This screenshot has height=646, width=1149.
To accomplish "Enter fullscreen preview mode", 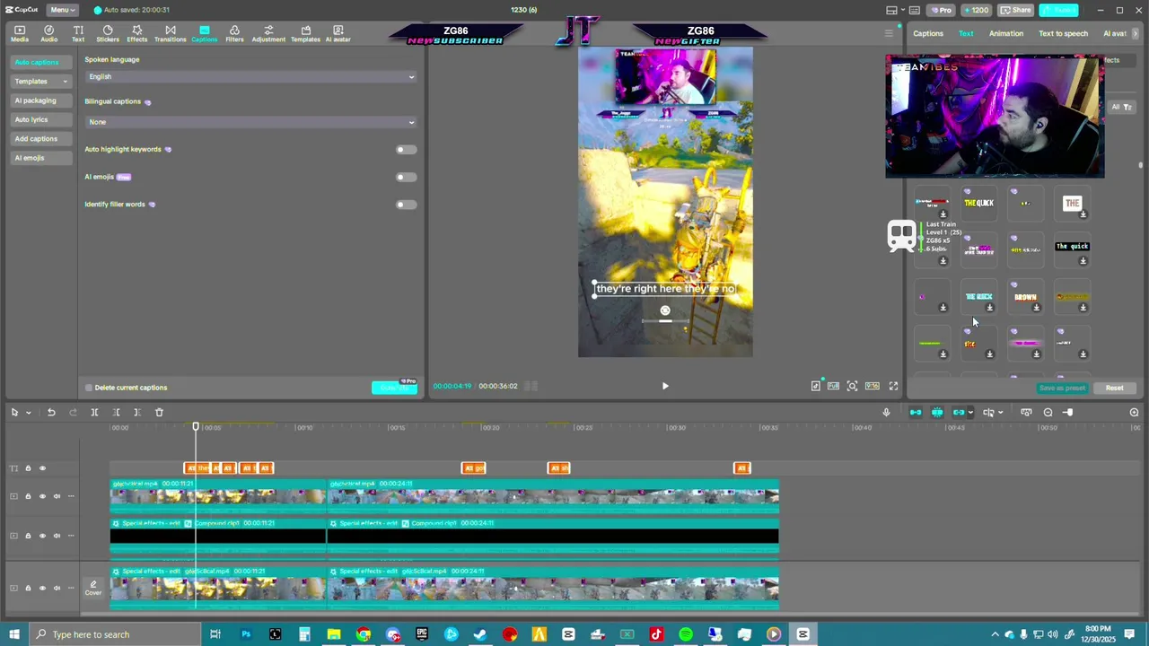I will 893,386.
